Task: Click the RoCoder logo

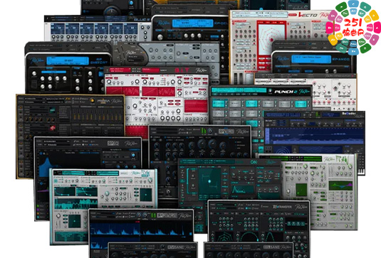Action: [349, 114]
